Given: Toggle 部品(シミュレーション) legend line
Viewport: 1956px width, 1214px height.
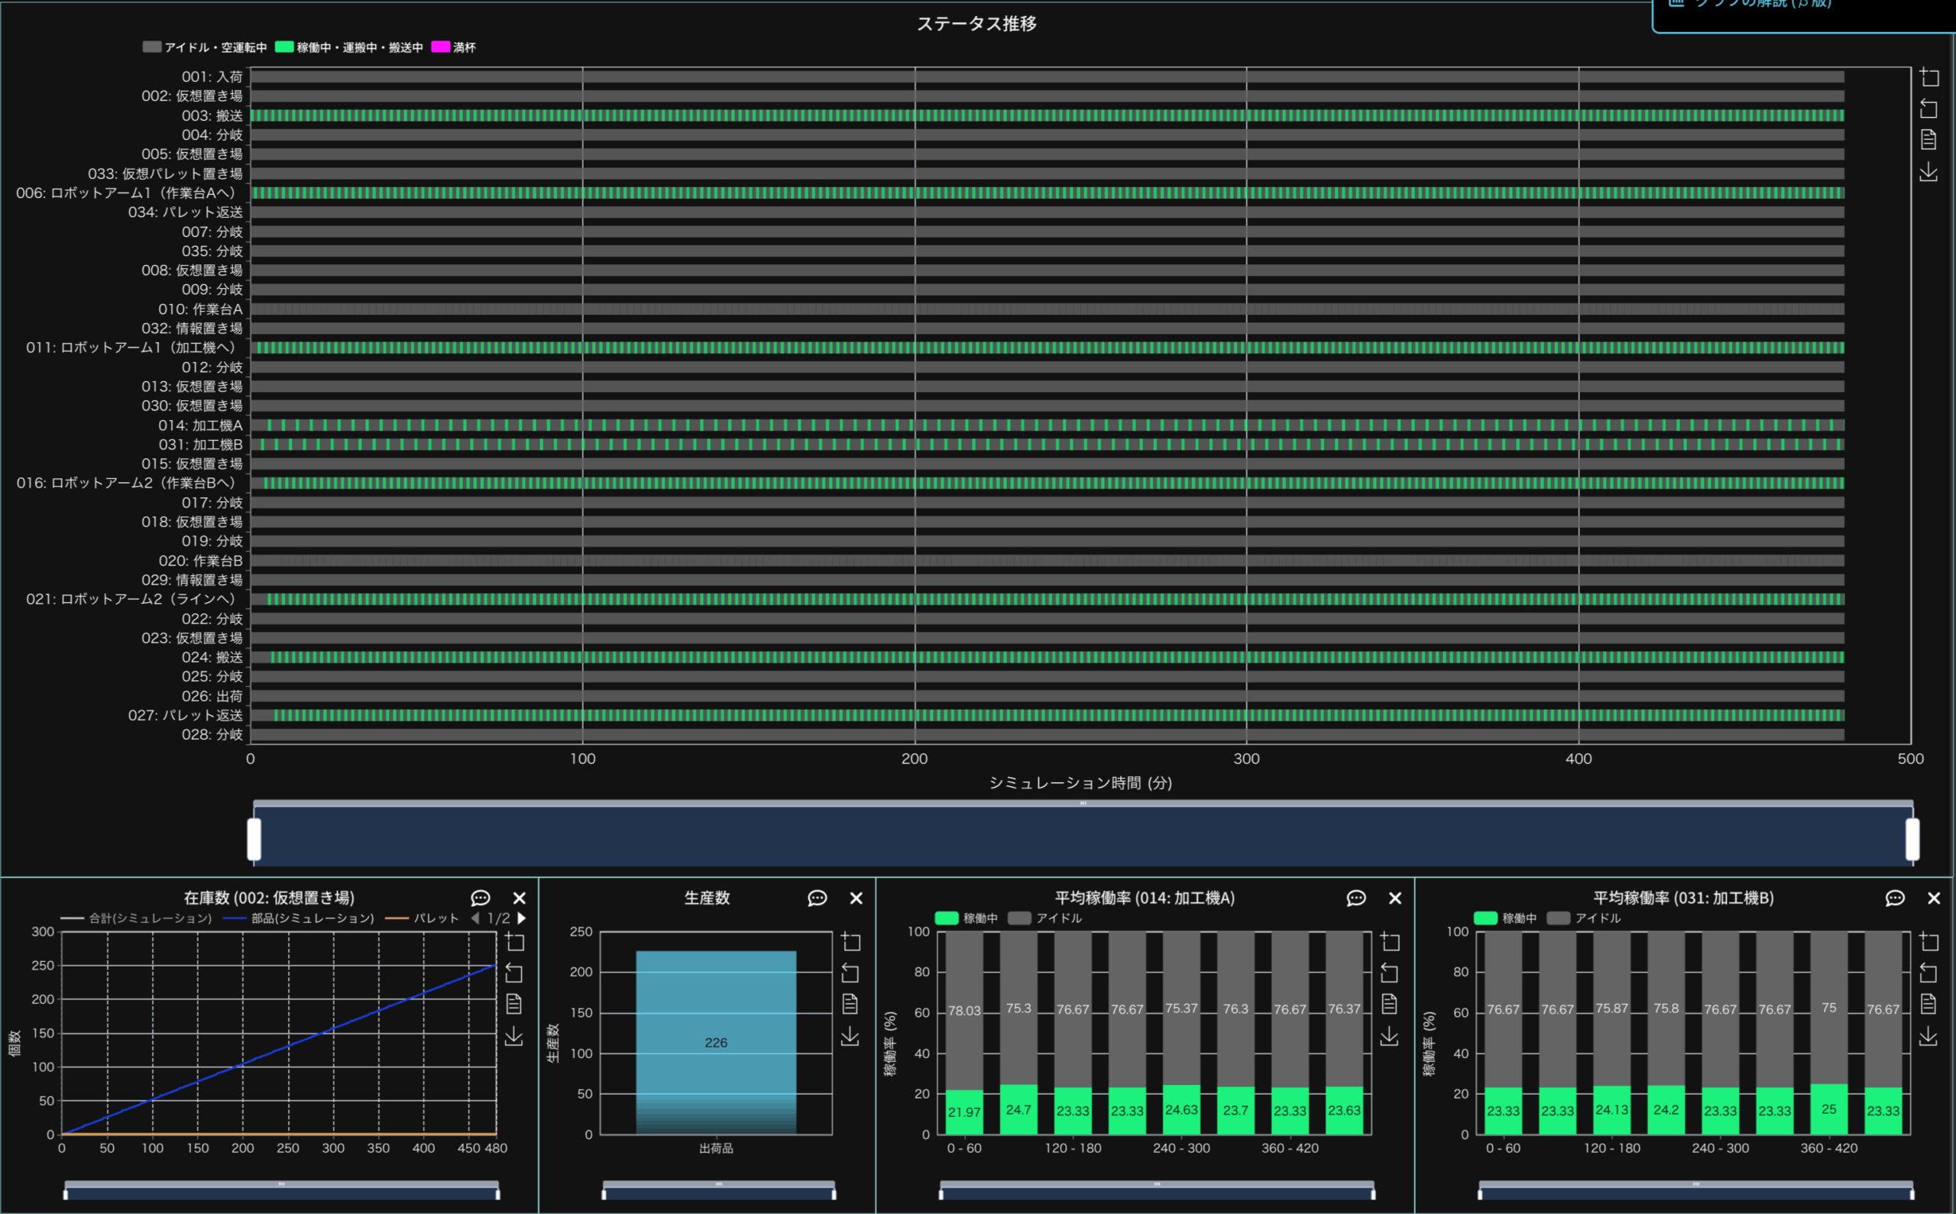Looking at the screenshot, I should tap(299, 918).
